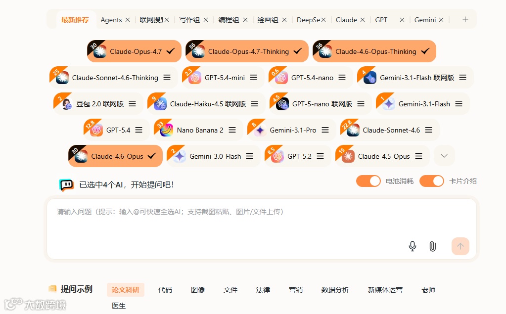
Task: Click the paperclip attachment icon
Action: [433, 246]
